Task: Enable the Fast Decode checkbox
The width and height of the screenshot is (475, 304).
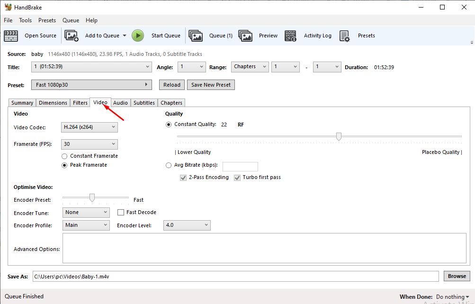Action: point(121,213)
